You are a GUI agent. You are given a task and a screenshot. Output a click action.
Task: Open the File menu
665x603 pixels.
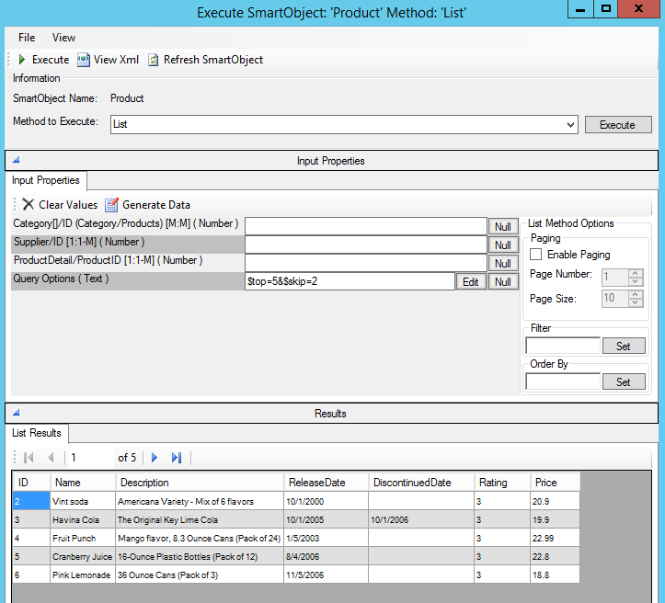[x=27, y=38]
